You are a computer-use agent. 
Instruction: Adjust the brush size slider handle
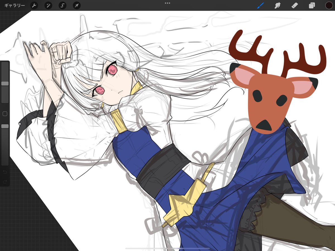point(5,83)
